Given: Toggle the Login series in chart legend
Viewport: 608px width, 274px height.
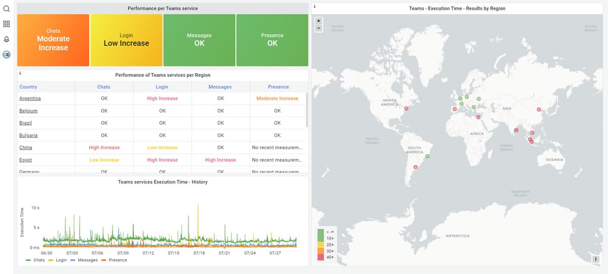Looking at the screenshot, I should 57,260.
